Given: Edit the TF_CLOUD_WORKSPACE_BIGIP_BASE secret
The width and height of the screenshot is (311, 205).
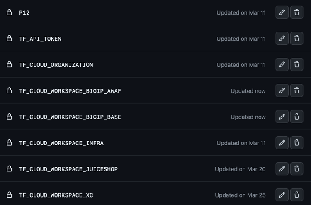Looking at the screenshot, I should click(x=282, y=117).
